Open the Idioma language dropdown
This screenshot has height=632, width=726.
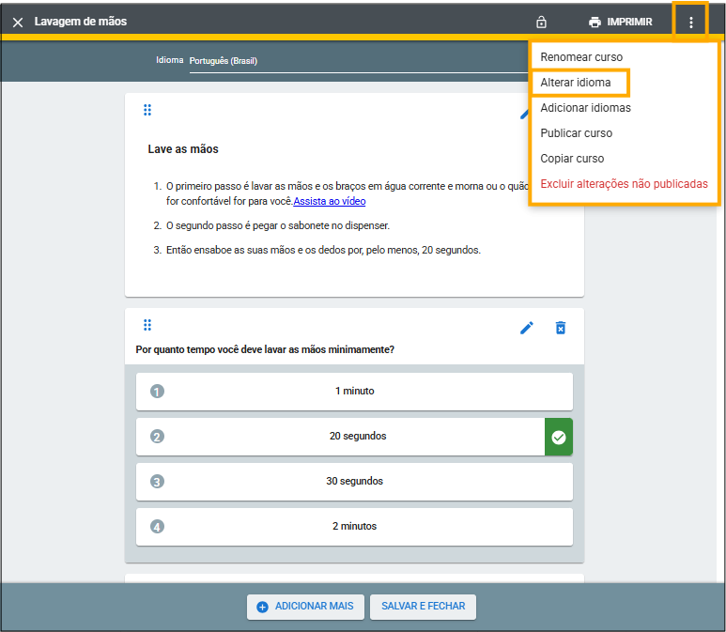click(x=357, y=61)
